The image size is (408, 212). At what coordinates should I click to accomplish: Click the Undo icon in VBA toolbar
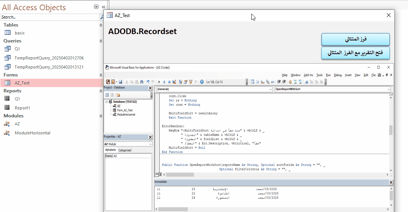(x=148, y=82)
